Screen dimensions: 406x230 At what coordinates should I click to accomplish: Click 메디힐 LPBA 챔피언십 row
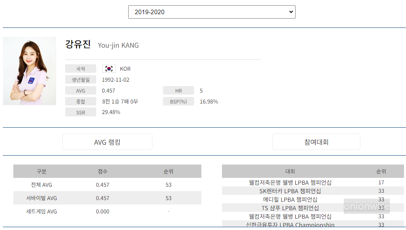[313, 199]
